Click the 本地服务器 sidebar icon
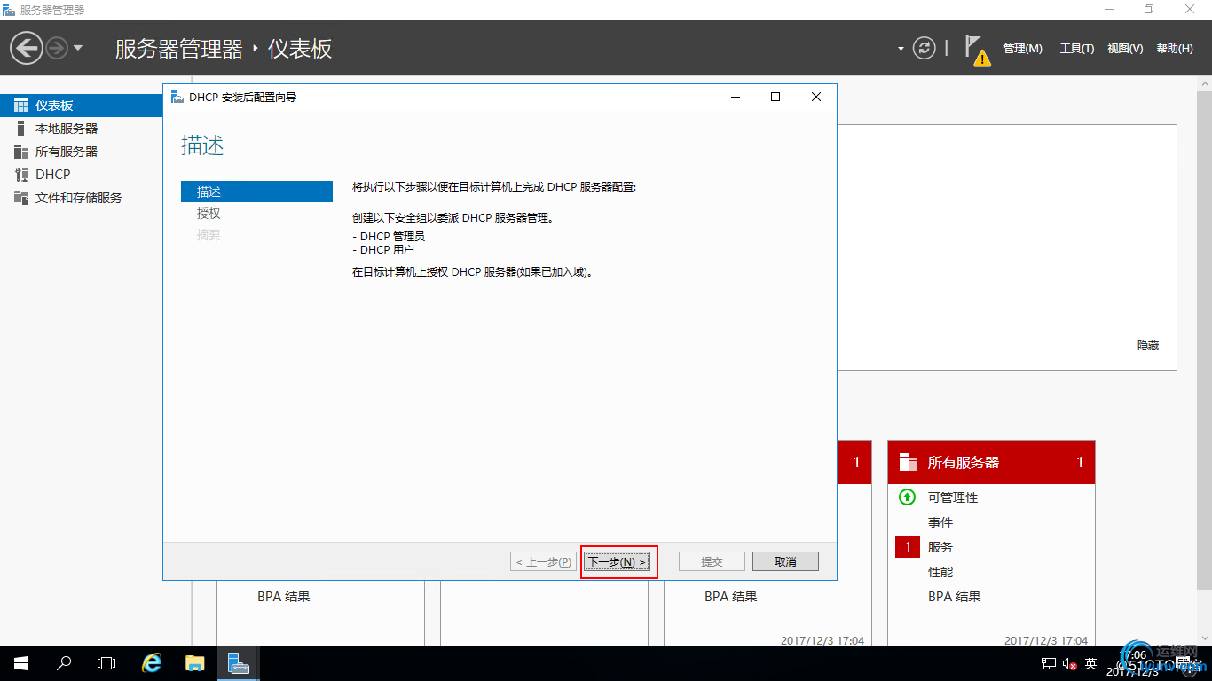Image resolution: width=1212 pixels, height=681 pixels. pyautogui.click(x=21, y=129)
